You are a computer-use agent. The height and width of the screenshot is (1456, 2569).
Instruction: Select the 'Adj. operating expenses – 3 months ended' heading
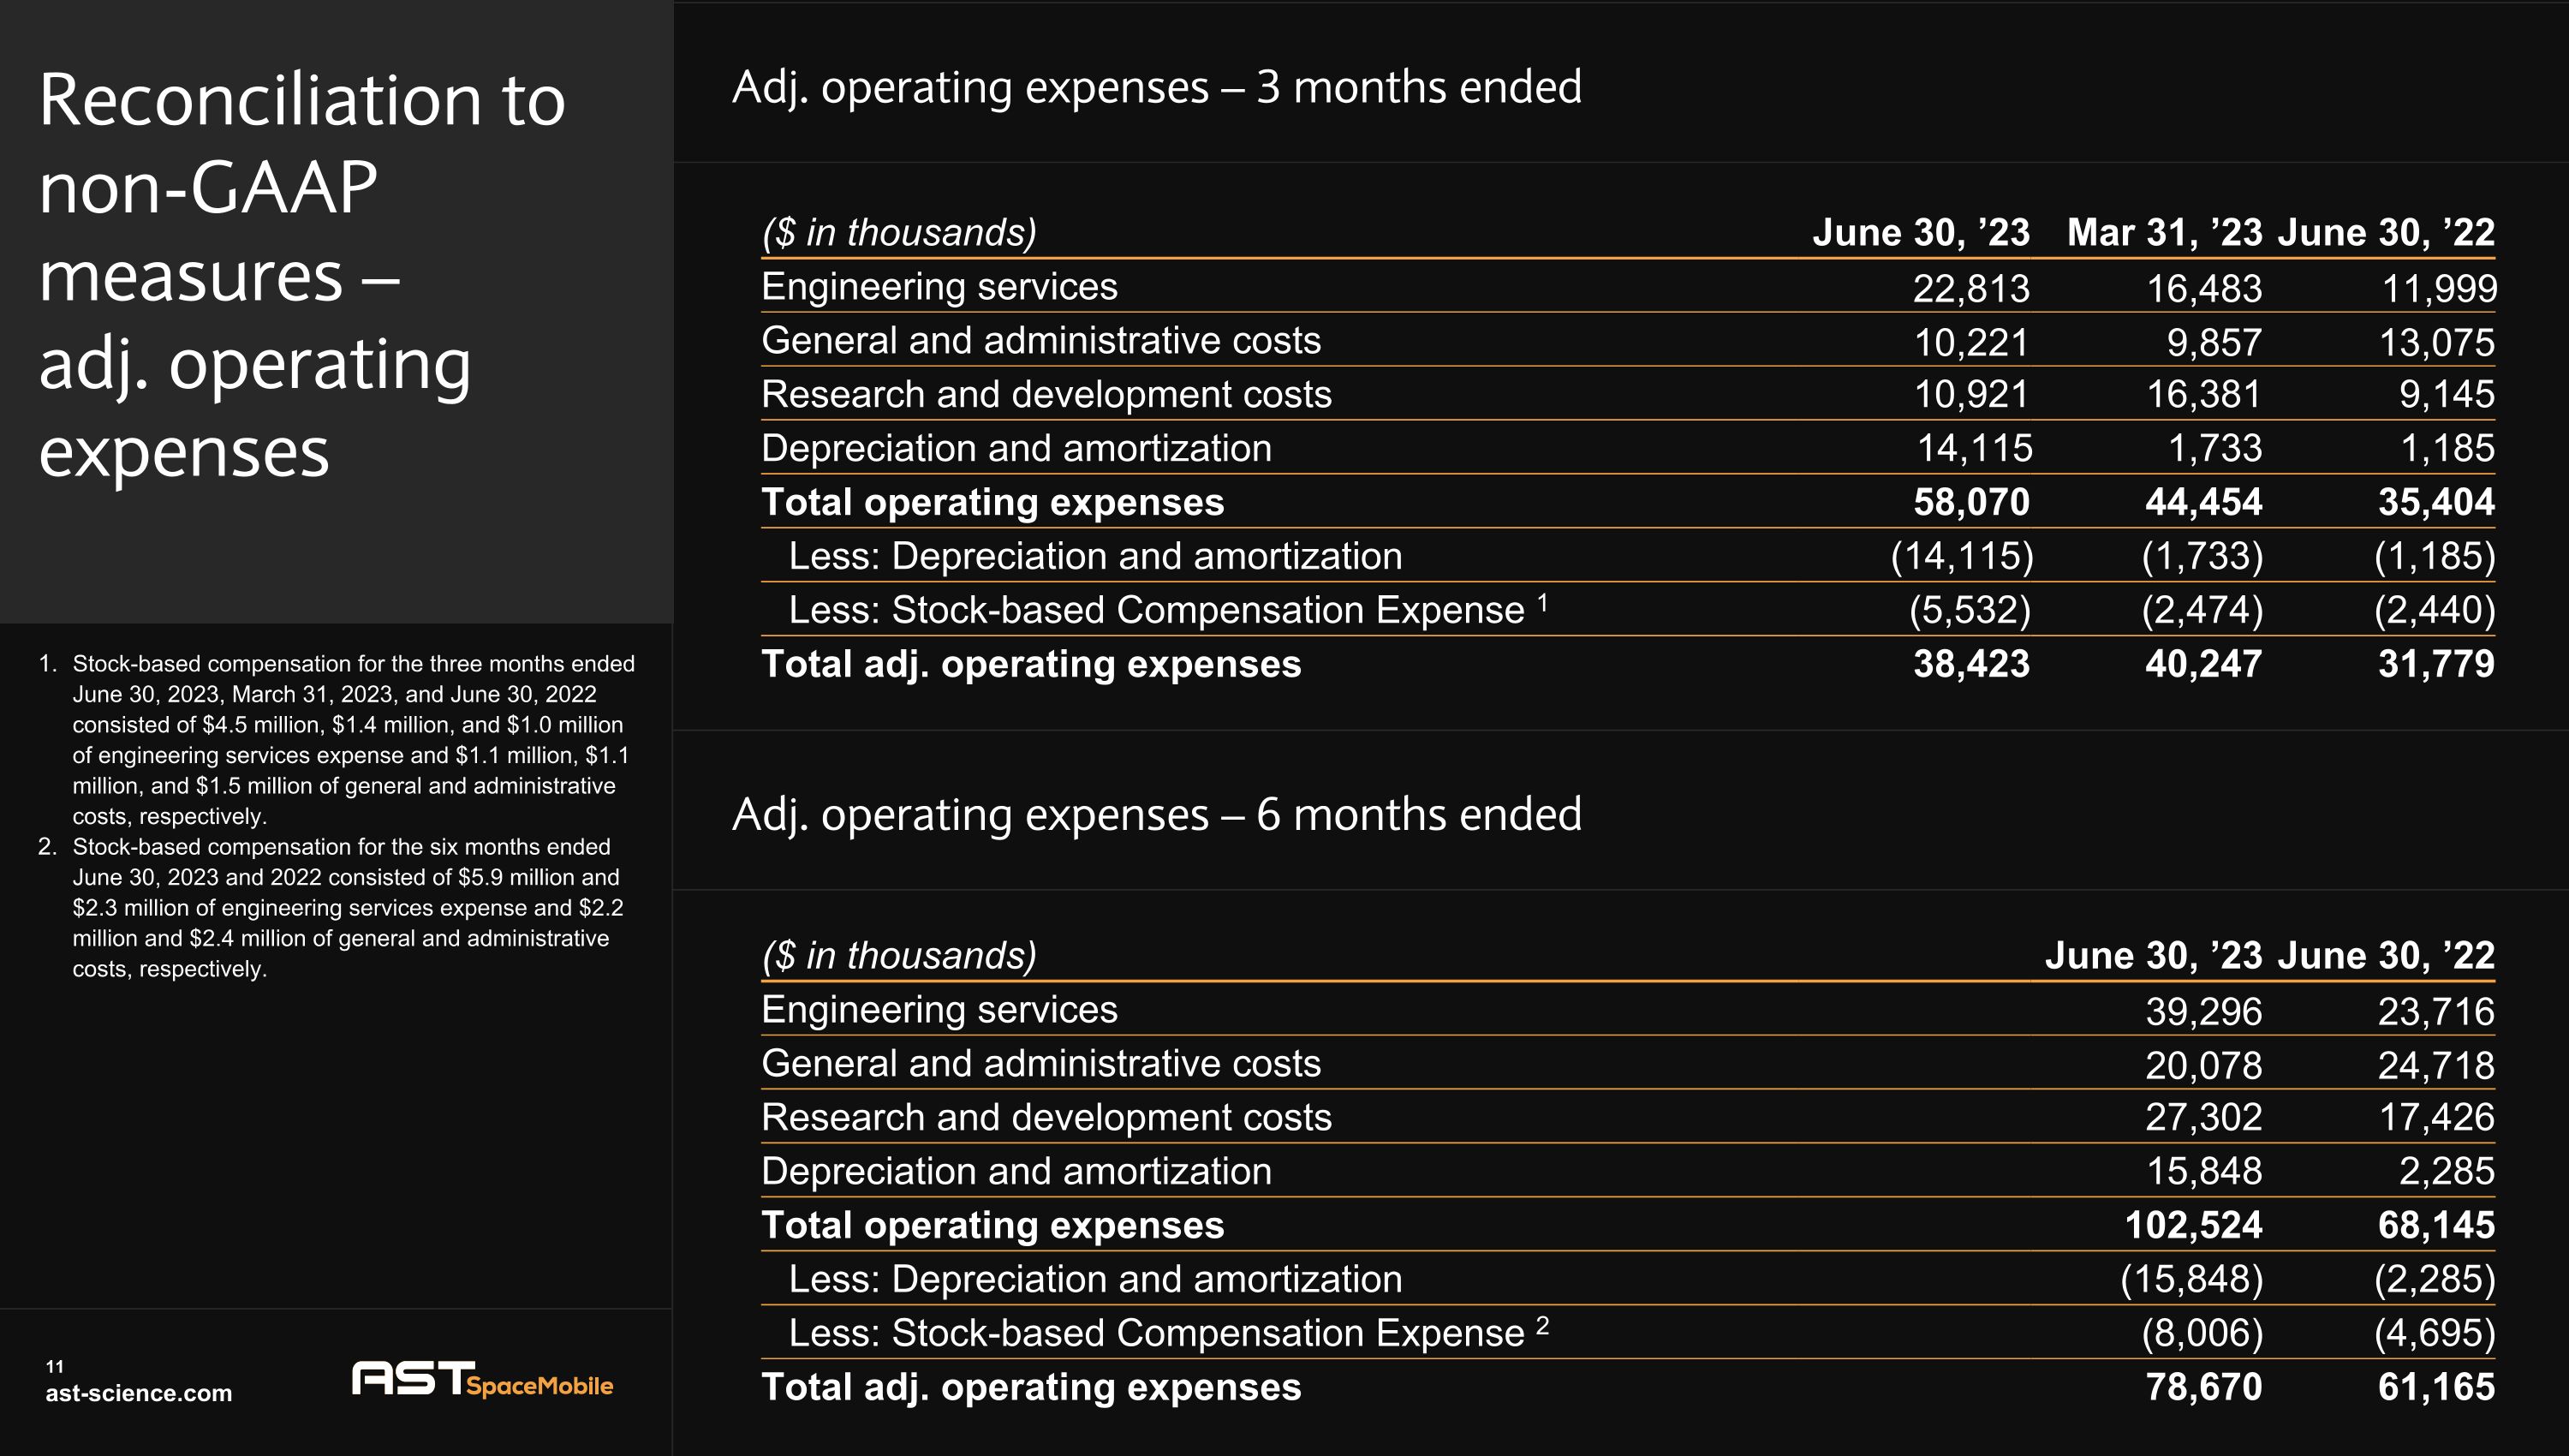pos(1155,88)
